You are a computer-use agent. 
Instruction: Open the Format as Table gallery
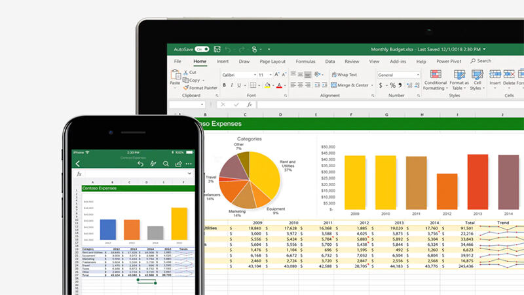click(x=459, y=80)
